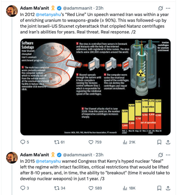Open the Software Sabotage infographic image
The image size is (177, 195).
95,87
